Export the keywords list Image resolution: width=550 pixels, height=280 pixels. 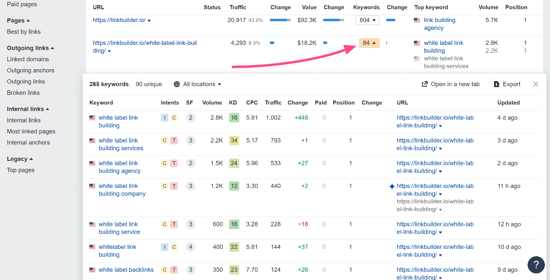[x=507, y=84]
